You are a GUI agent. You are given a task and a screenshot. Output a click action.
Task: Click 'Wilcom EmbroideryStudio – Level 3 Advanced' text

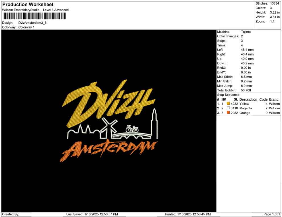[x=35, y=10]
